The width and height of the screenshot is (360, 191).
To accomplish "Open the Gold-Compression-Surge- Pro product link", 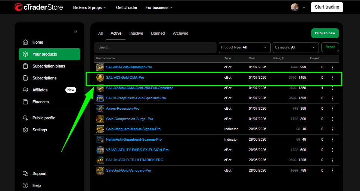I will [x=130, y=119].
